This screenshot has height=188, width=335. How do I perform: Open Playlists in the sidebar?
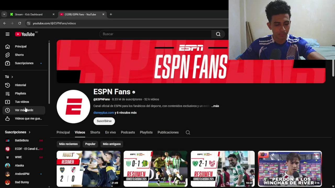pyautogui.click(x=24, y=93)
